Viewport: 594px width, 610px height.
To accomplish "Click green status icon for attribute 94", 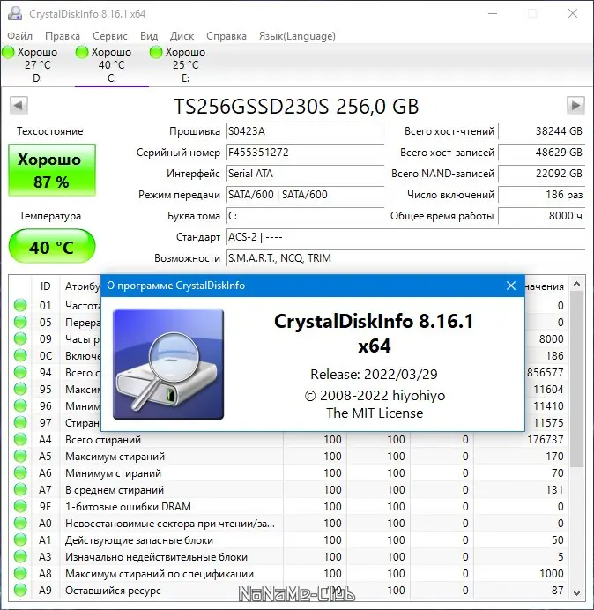I will (x=20, y=372).
